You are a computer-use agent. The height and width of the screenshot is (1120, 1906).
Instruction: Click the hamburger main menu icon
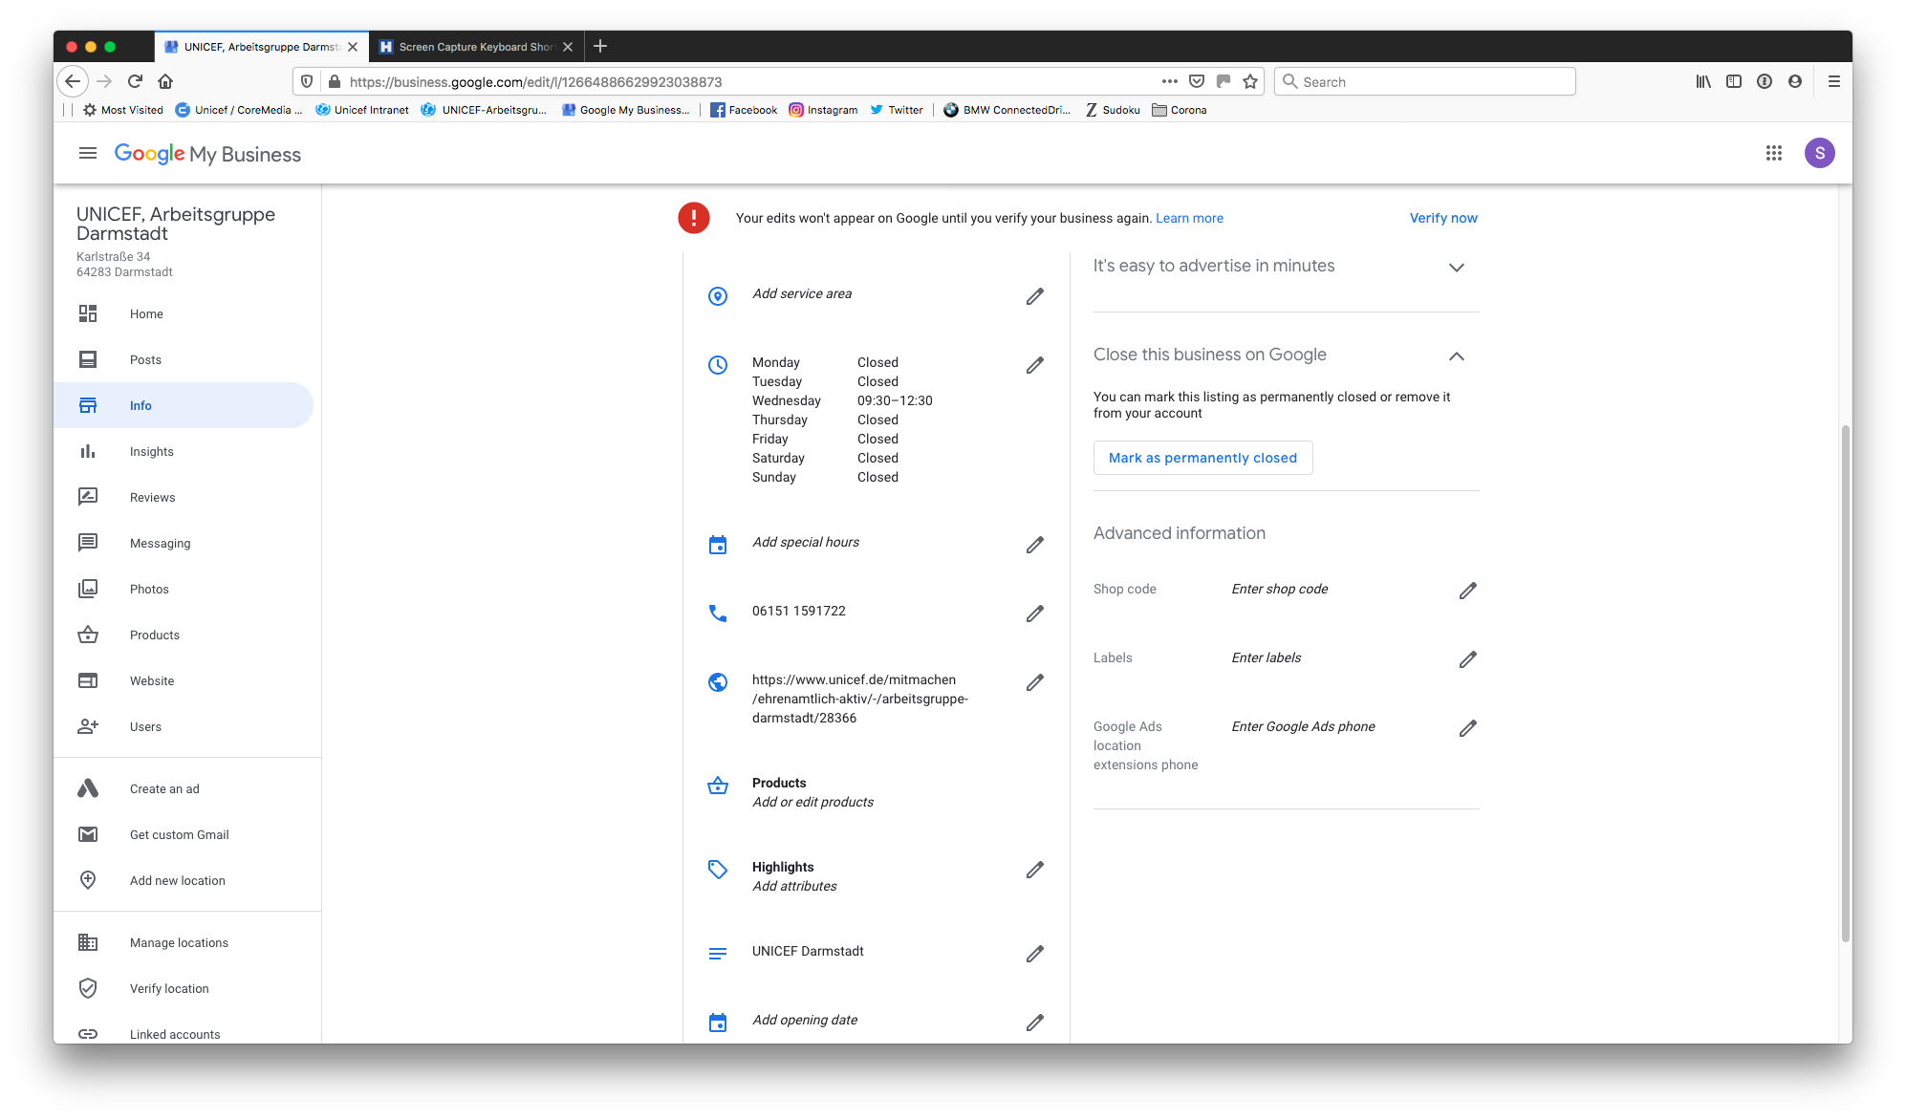pos(88,153)
